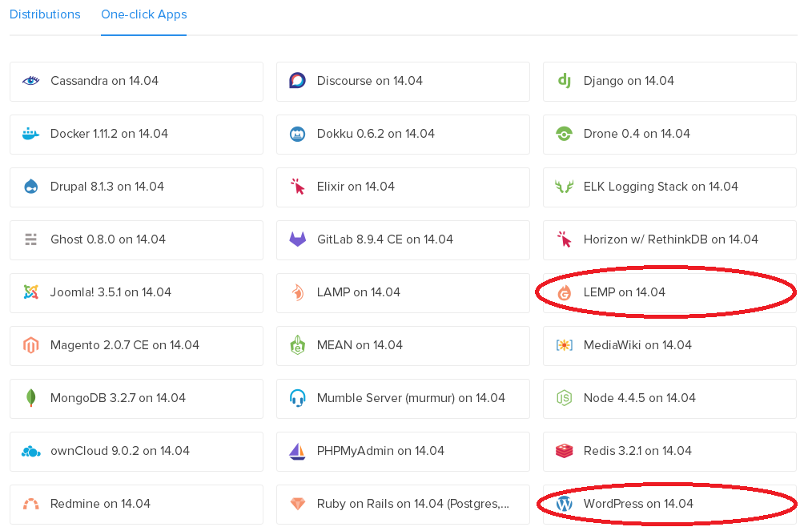Pick Horizon w/ RethinkDB on 14.04
This screenshot has height=531, width=808.
click(670, 240)
